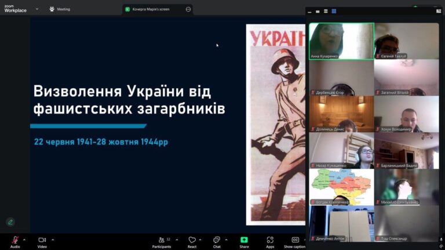Image resolution: width=445 pixels, height=250 pixels.
Task: Expand the video options arrow
Action: pos(53,239)
